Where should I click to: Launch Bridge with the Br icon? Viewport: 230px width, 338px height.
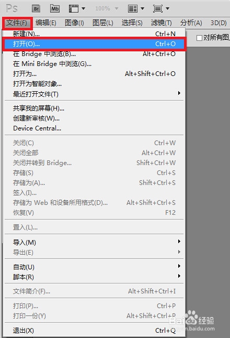(x=36, y=8)
